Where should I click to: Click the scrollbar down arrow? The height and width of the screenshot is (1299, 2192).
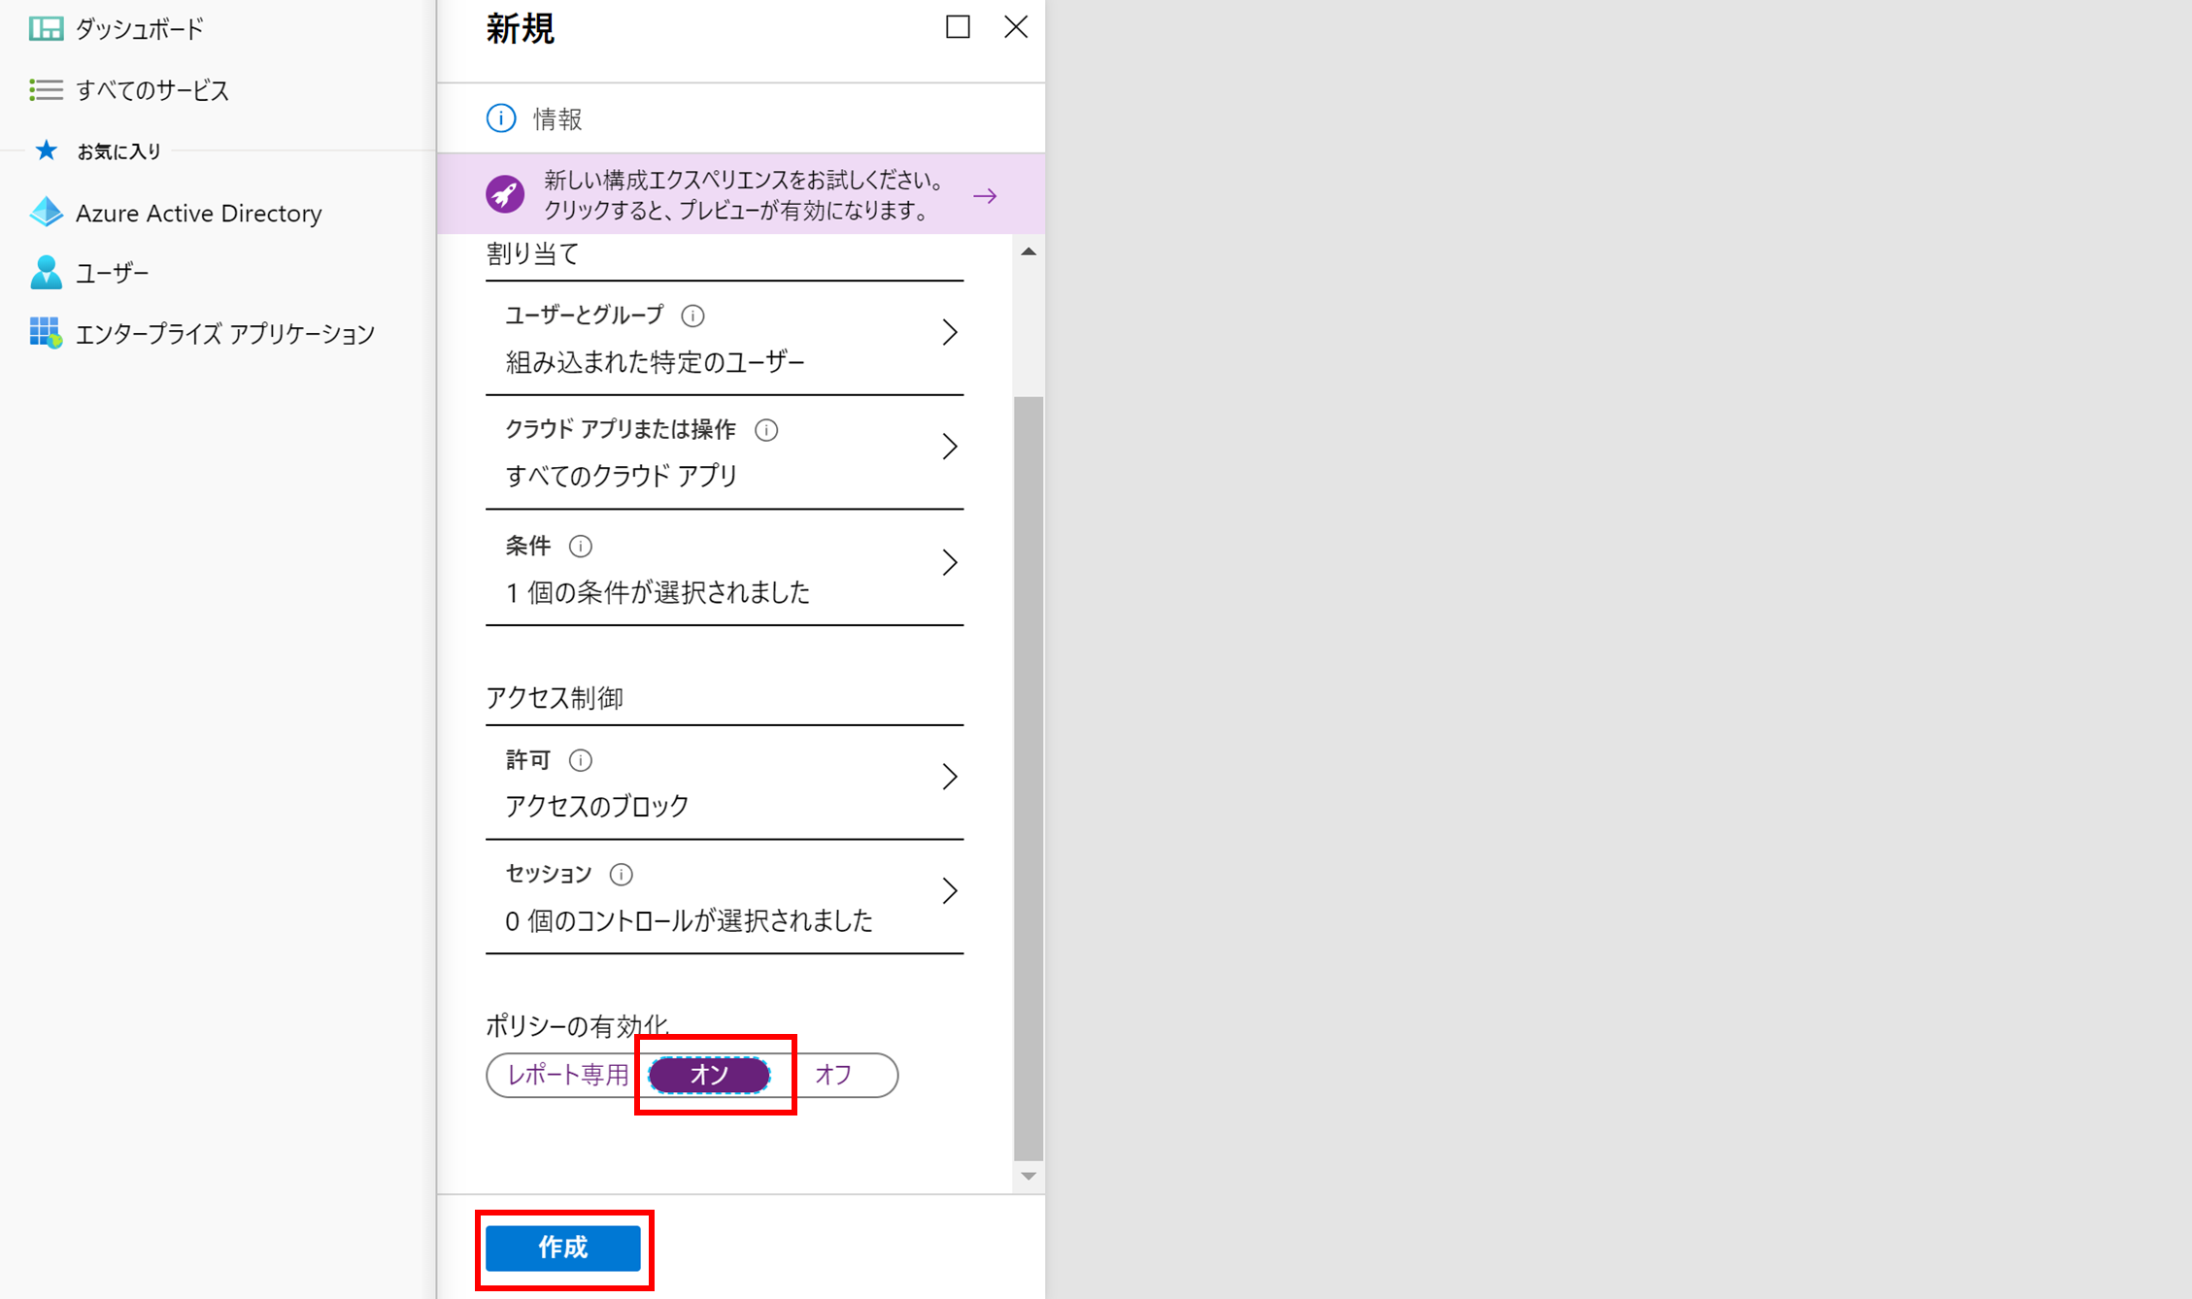[1029, 1176]
